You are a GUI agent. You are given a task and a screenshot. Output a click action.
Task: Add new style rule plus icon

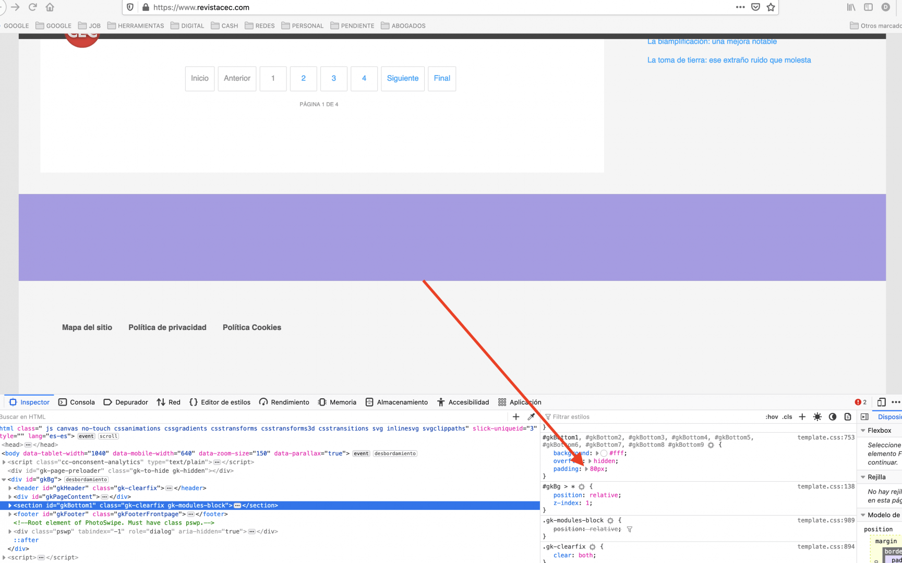802,417
